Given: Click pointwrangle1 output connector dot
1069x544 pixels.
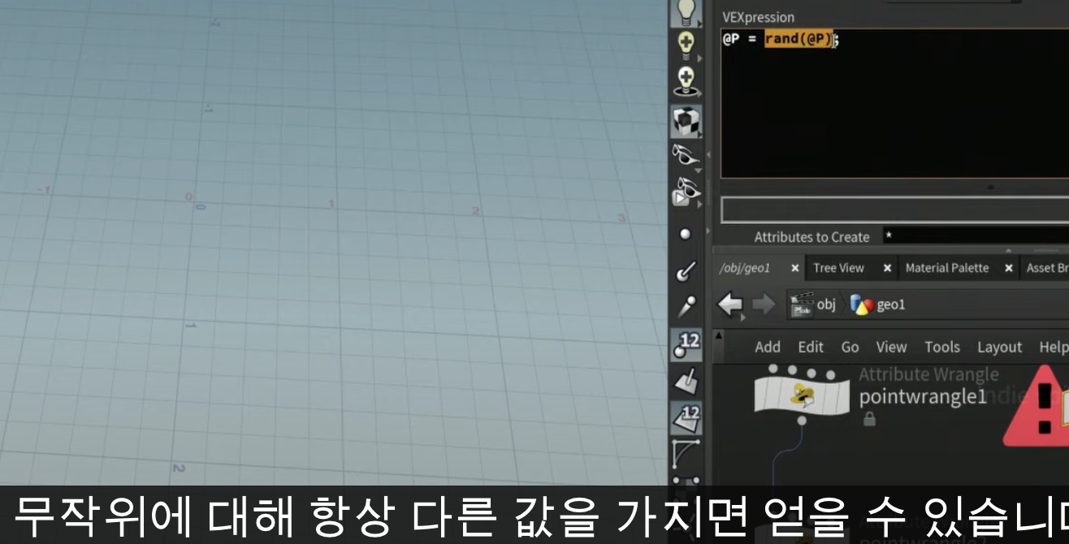Looking at the screenshot, I should [x=802, y=420].
